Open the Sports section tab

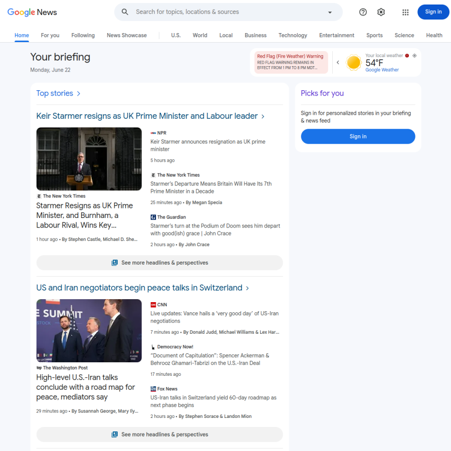coord(374,36)
